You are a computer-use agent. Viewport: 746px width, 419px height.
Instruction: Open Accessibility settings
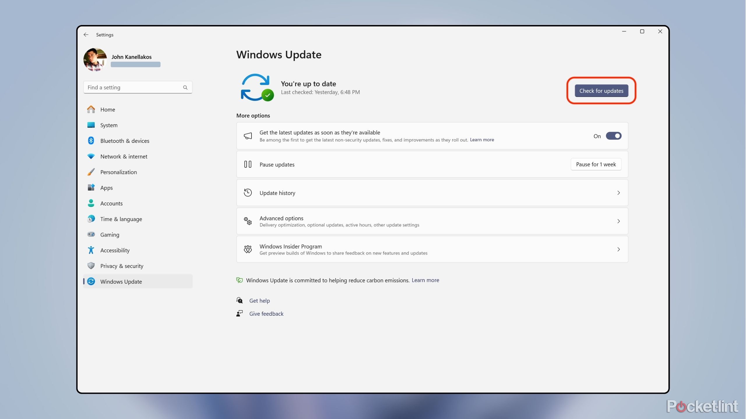pyautogui.click(x=138, y=250)
